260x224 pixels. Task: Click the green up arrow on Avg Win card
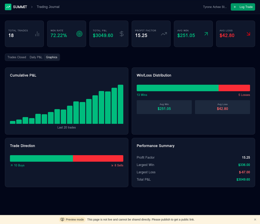(206, 34)
